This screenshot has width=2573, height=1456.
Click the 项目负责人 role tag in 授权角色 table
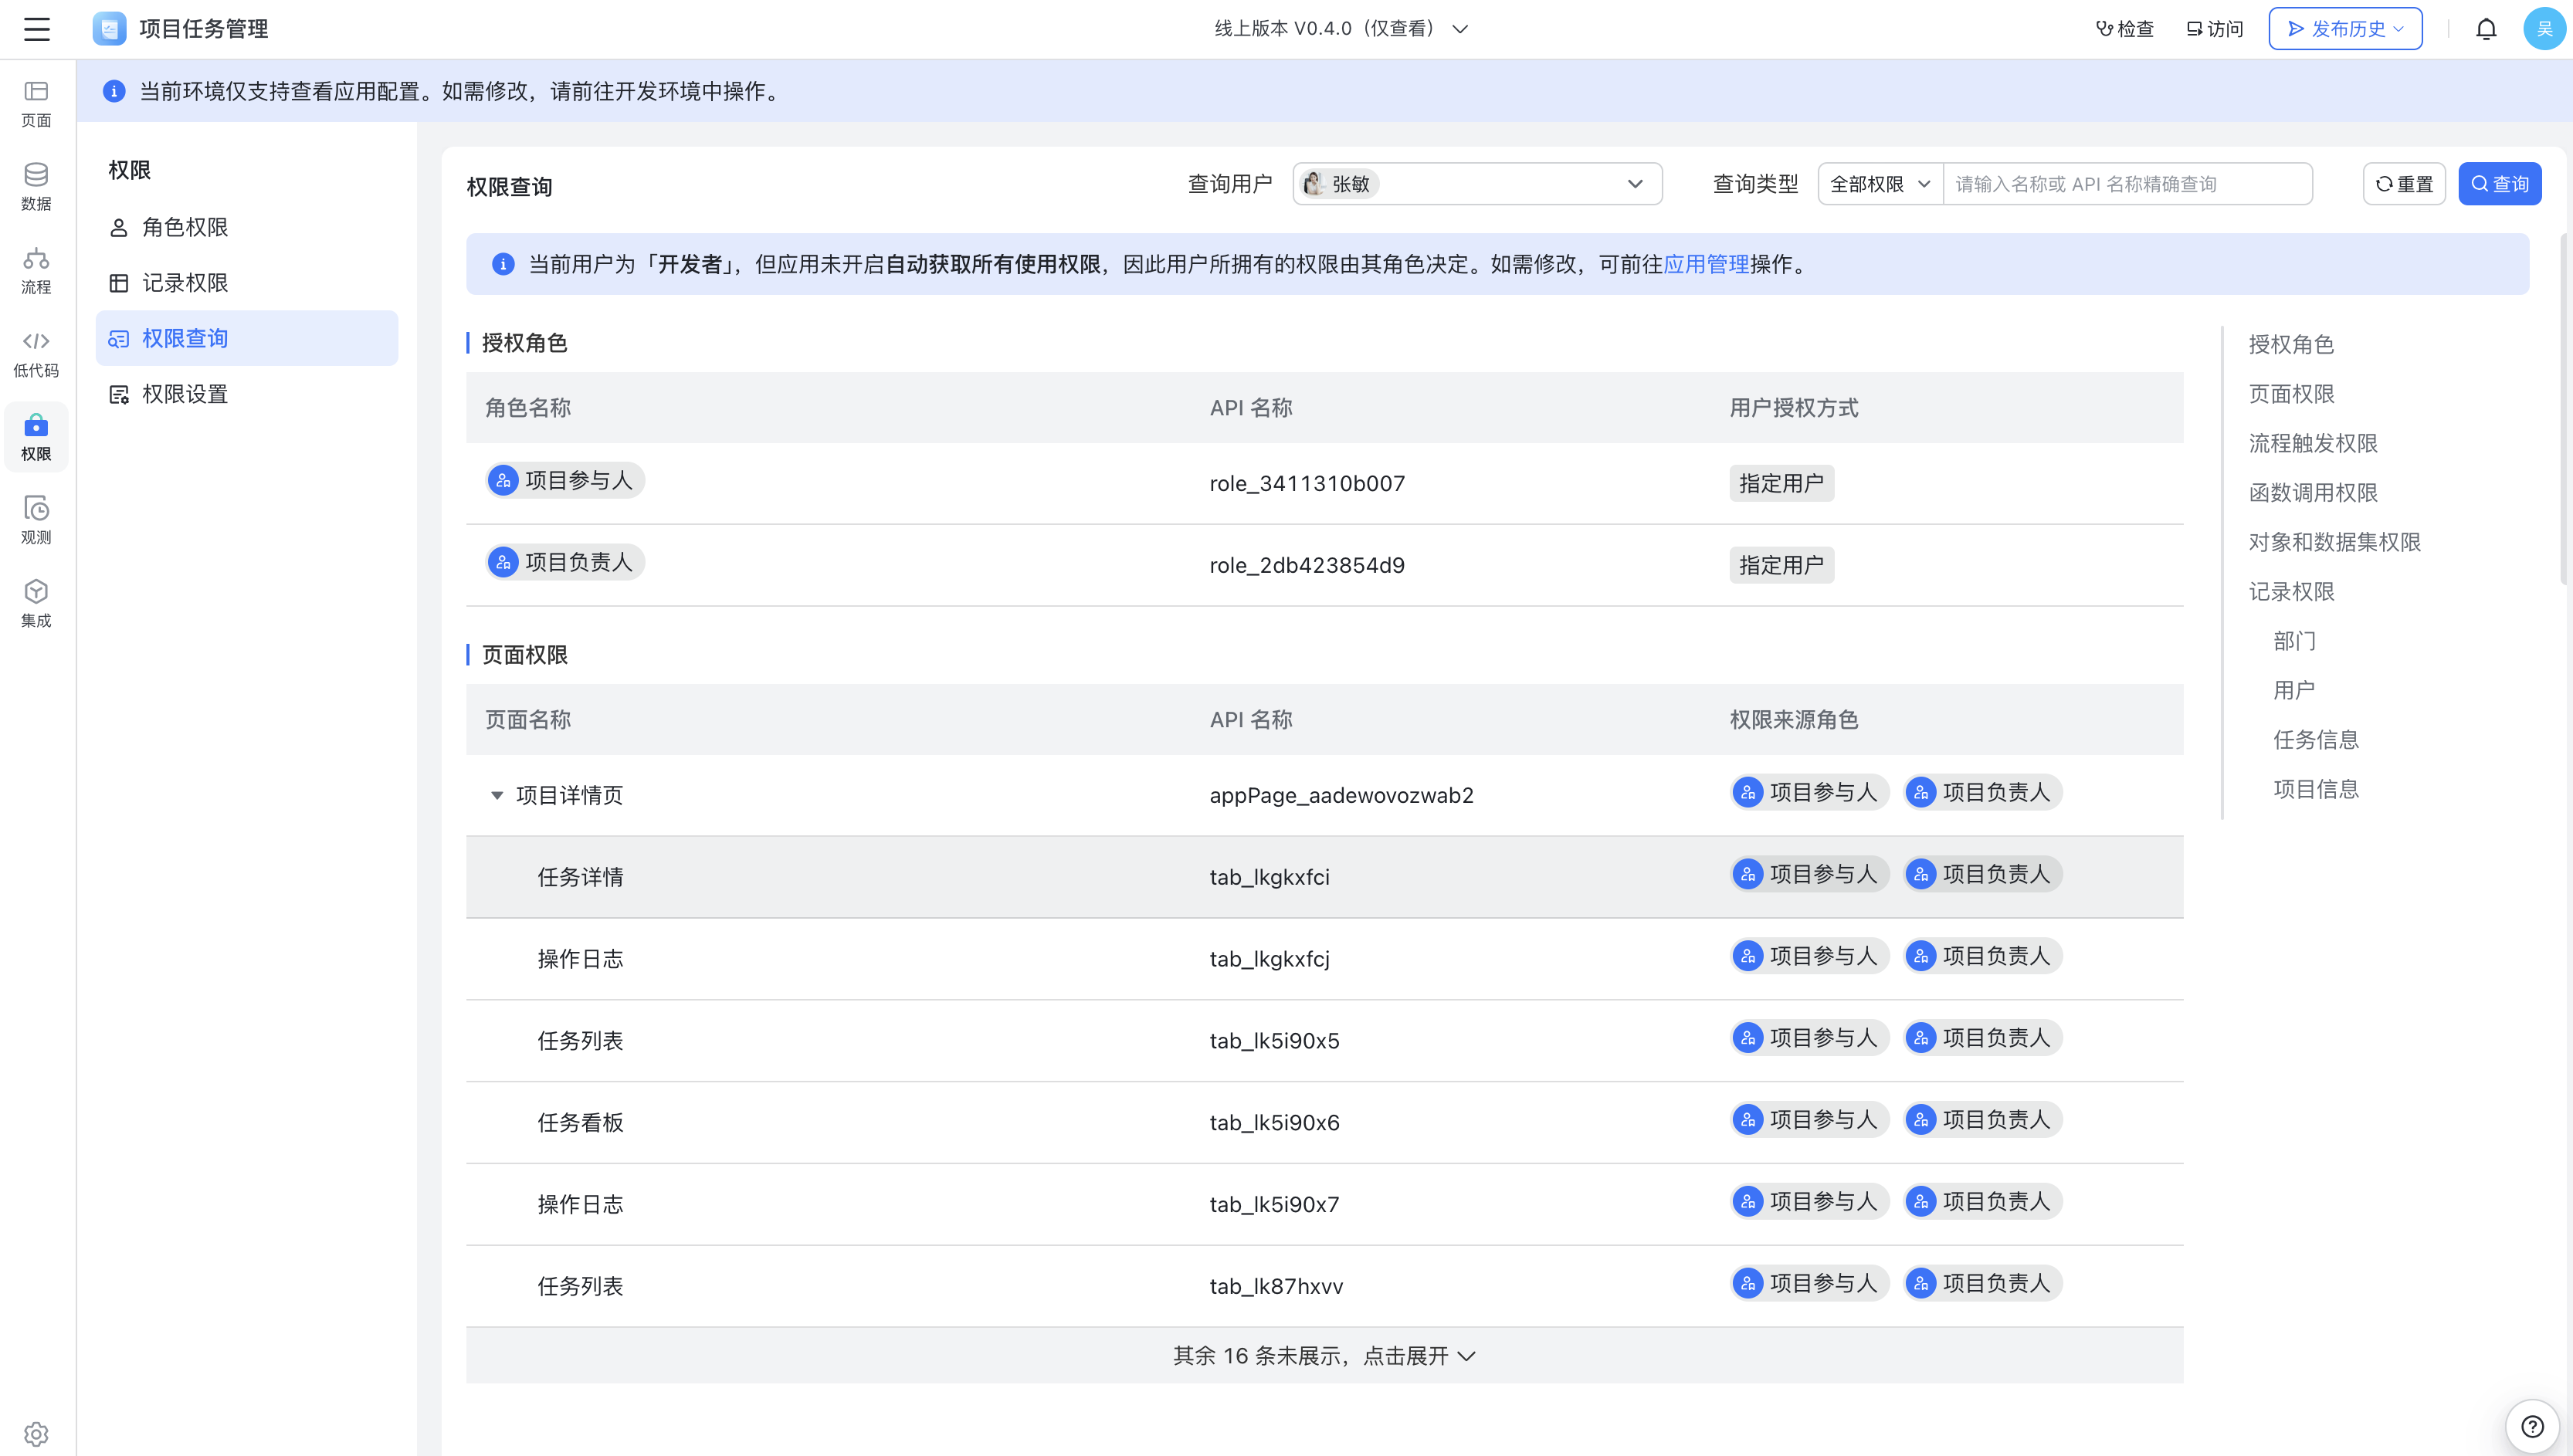point(565,563)
